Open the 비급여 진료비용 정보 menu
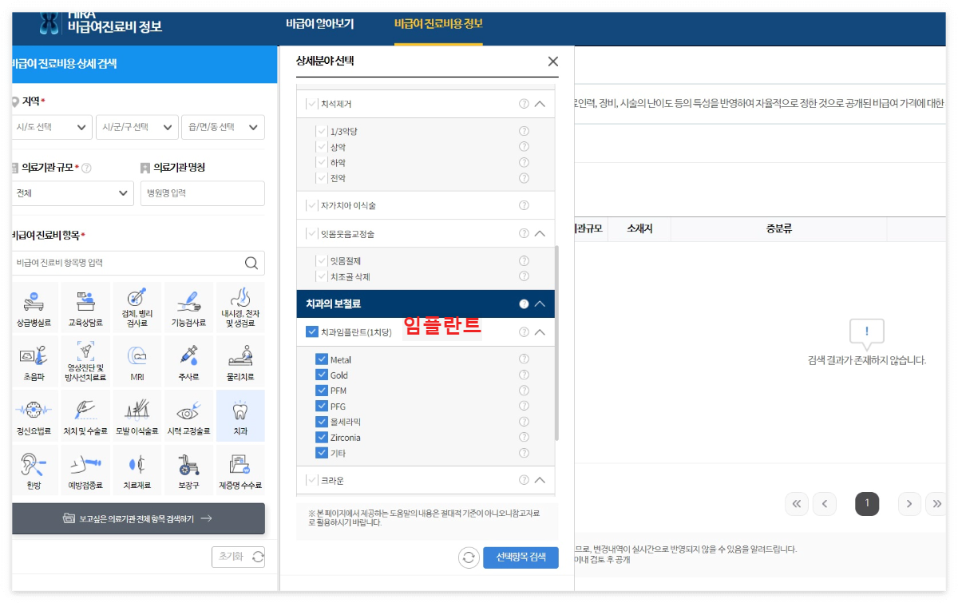The height and width of the screenshot is (603, 958). click(x=438, y=25)
